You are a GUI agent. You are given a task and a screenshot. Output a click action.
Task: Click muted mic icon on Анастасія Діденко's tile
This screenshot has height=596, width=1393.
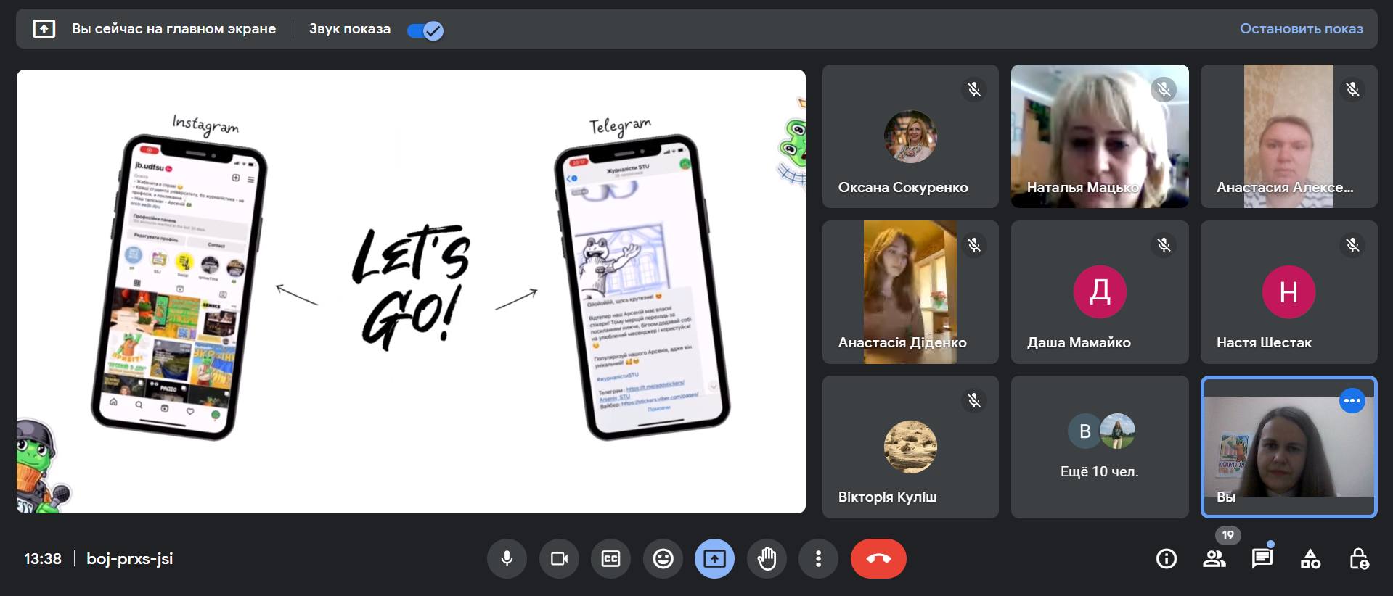click(x=974, y=245)
